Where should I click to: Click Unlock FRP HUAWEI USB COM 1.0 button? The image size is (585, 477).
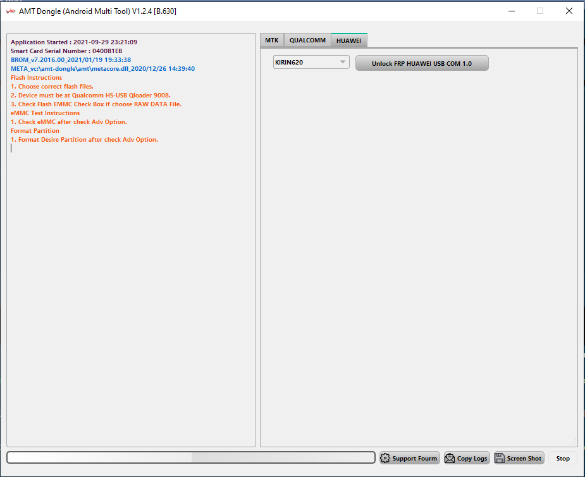[422, 63]
